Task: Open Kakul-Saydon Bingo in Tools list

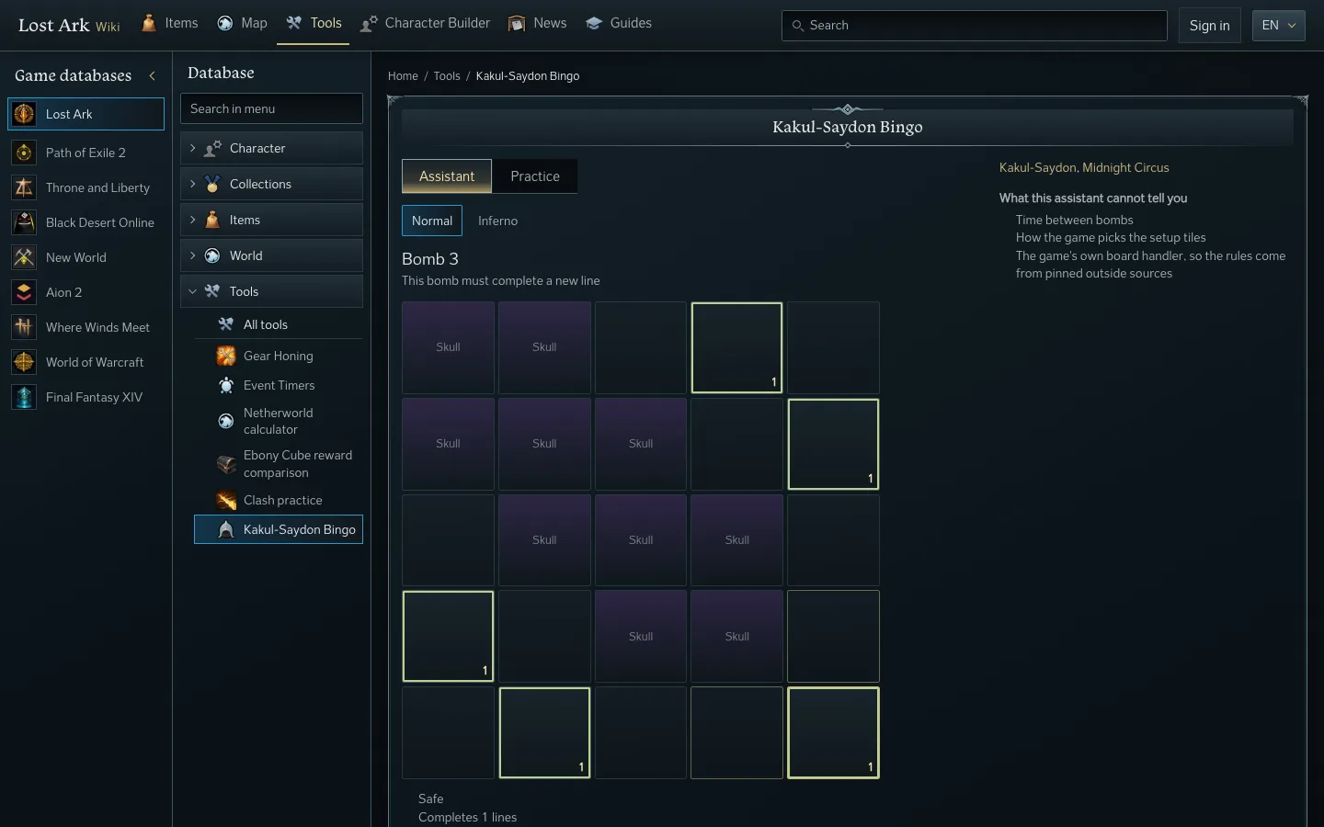Action: click(279, 529)
